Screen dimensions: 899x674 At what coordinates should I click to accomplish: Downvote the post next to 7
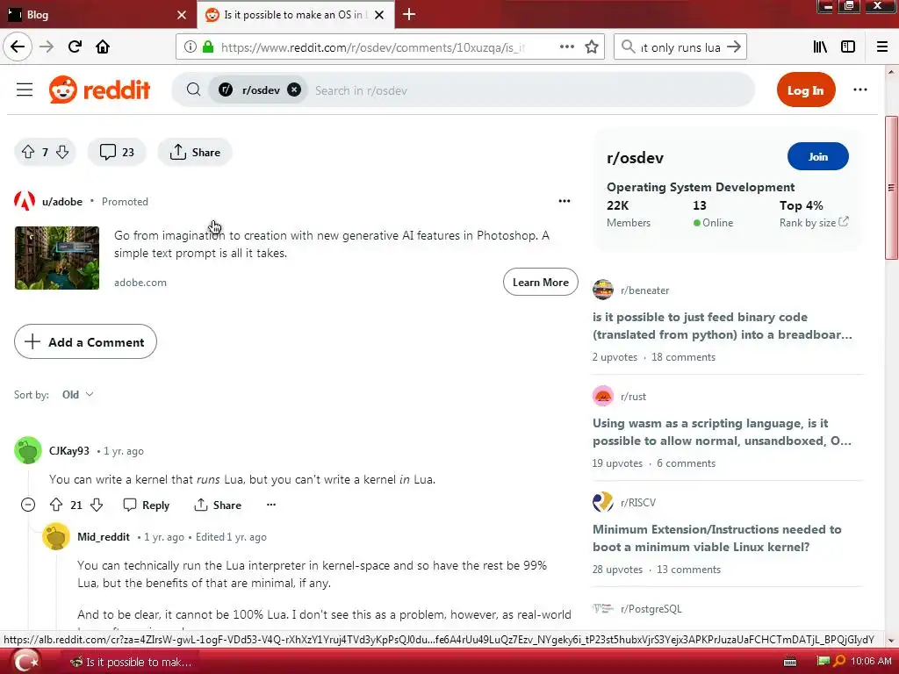point(62,152)
